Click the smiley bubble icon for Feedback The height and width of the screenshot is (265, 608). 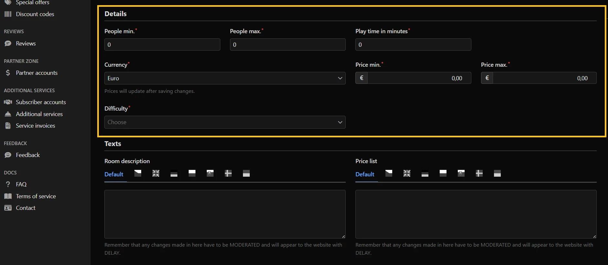click(x=8, y=155)
